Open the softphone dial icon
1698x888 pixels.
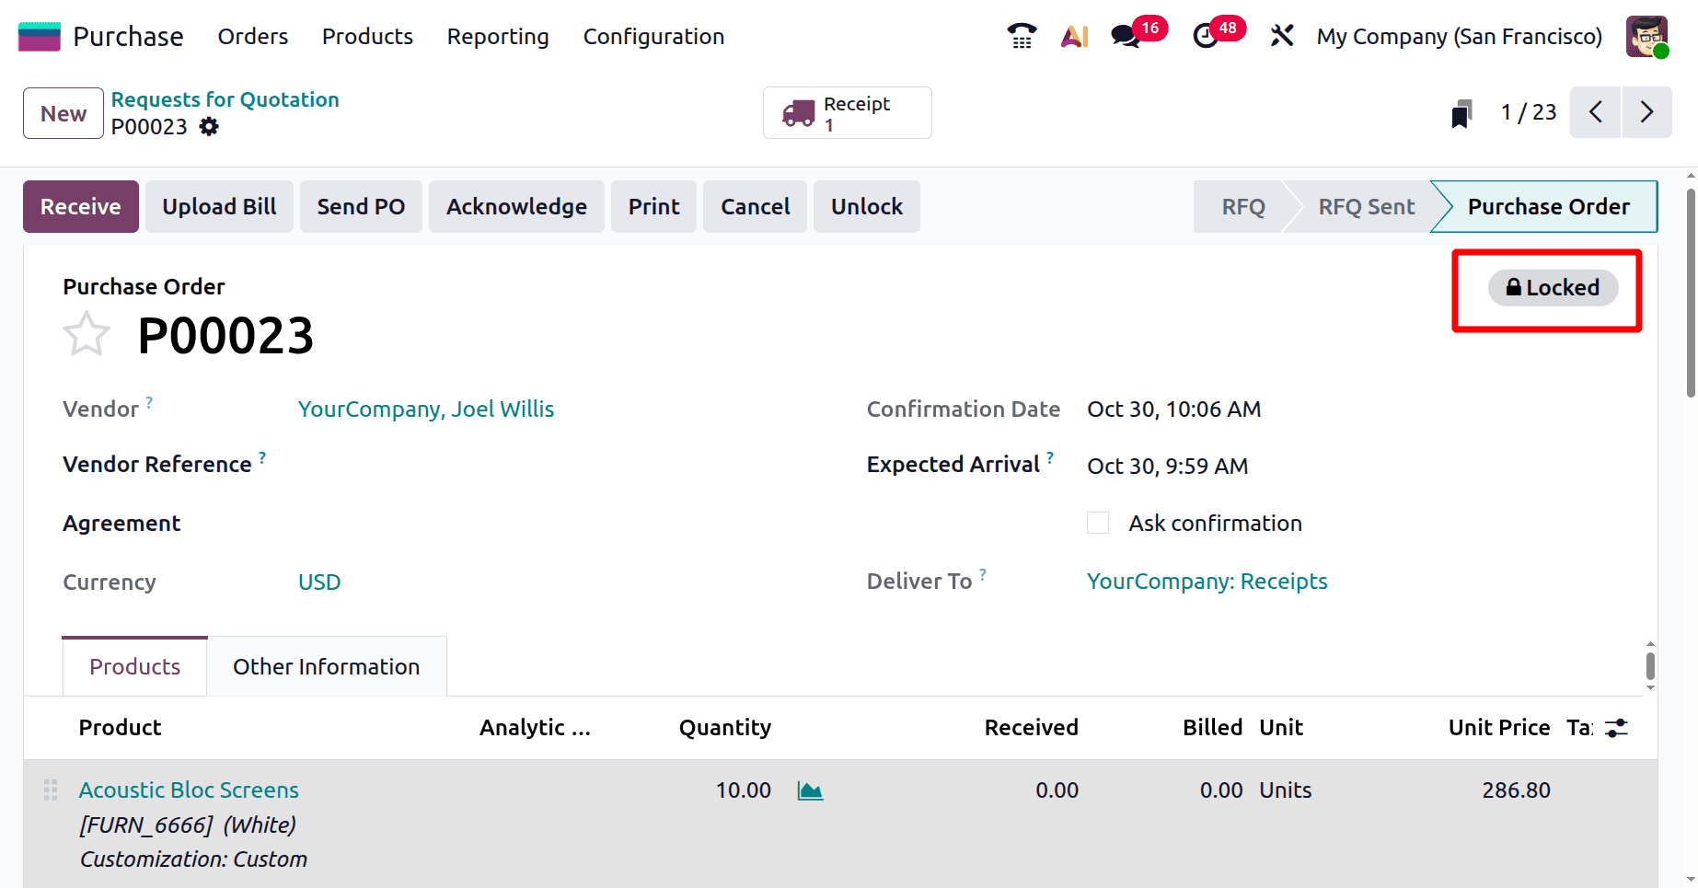pos(1021,36)
